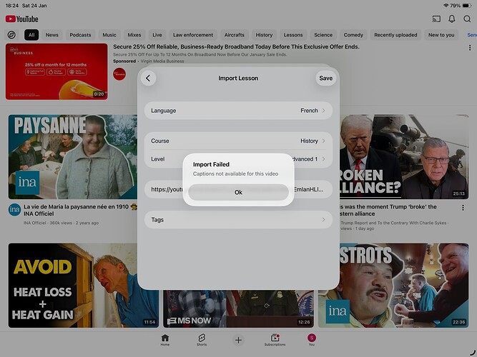Open the AVOID Heat Loss video thumbnail

[83, 285]
